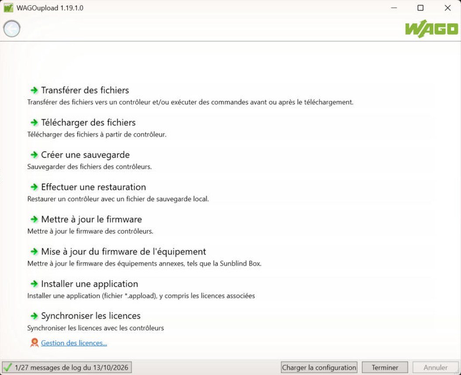Click the WAGOupload title bar app icon

click(x=8, y=8)
